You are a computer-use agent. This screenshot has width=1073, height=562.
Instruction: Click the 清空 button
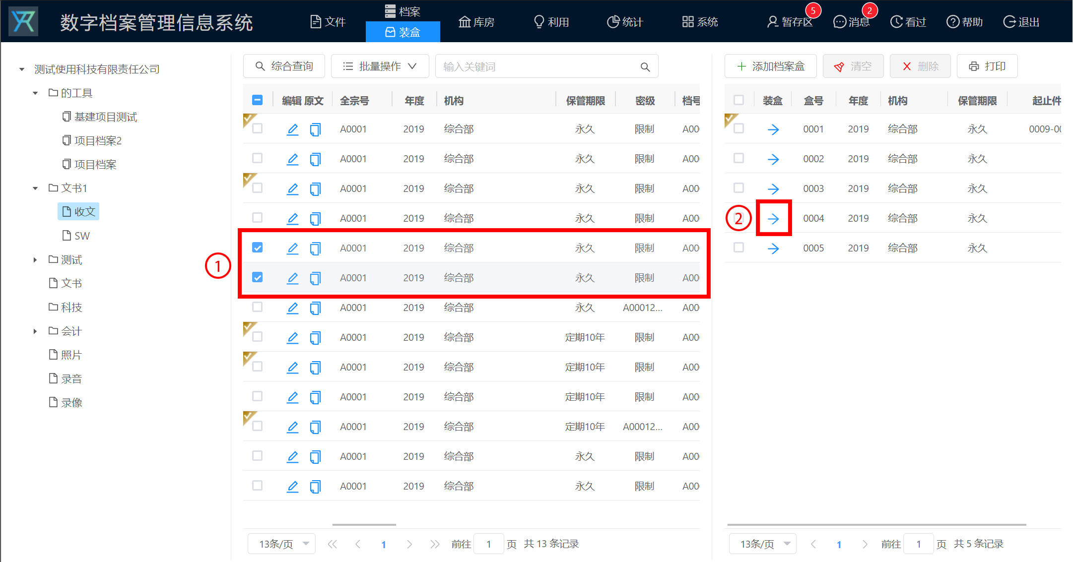click(x=853, y=66)
